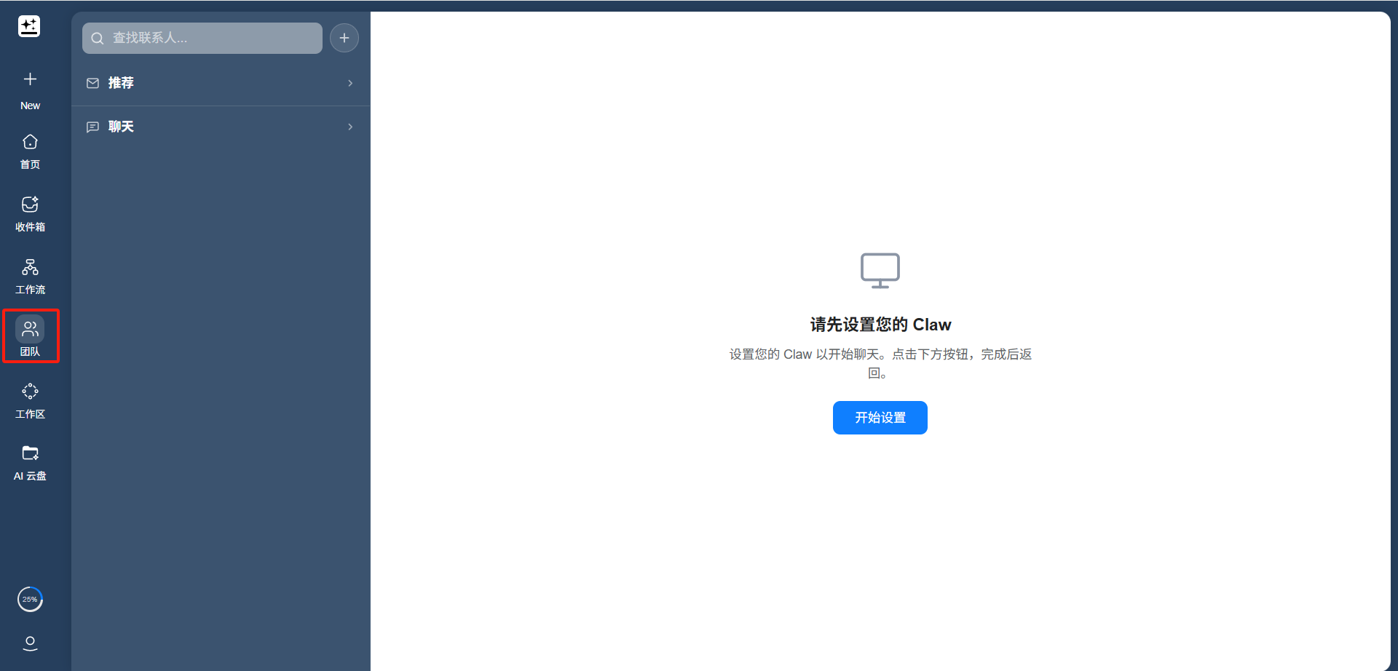Click the New plus icon in the sidebar
Screen dimensions: 1398x671
click(x=30, y=79)
